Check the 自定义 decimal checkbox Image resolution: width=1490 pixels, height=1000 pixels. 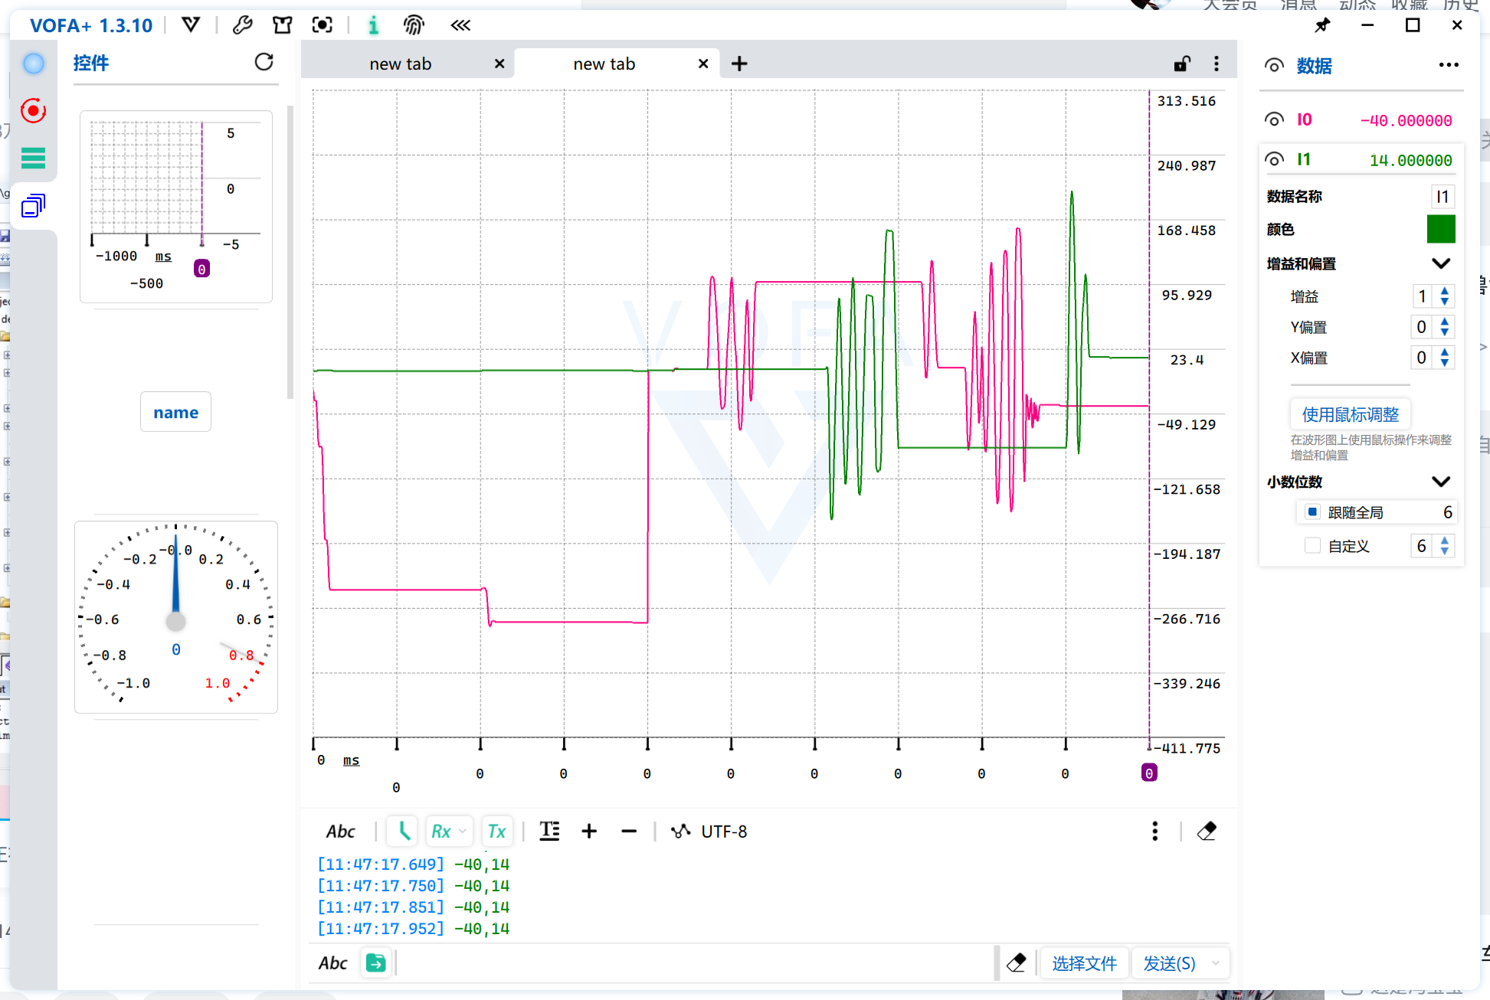(1312, 545)
